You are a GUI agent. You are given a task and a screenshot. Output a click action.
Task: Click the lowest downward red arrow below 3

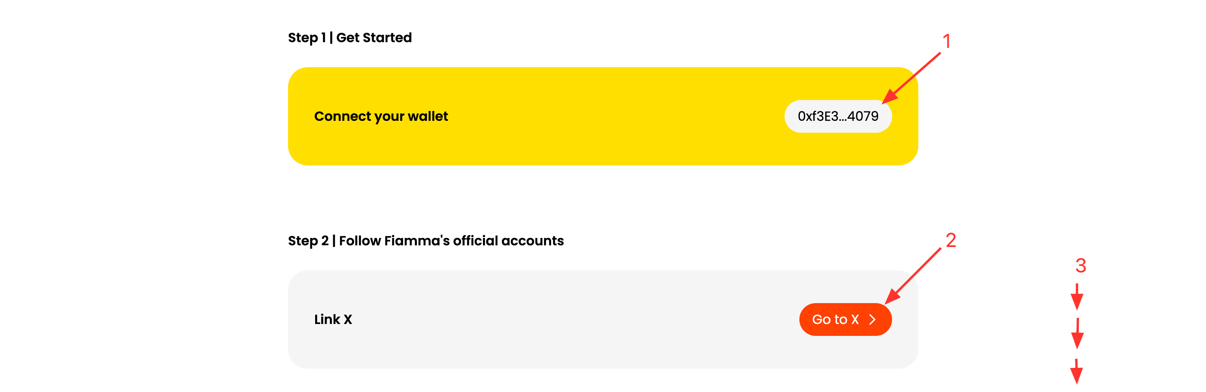[1076, 372]
